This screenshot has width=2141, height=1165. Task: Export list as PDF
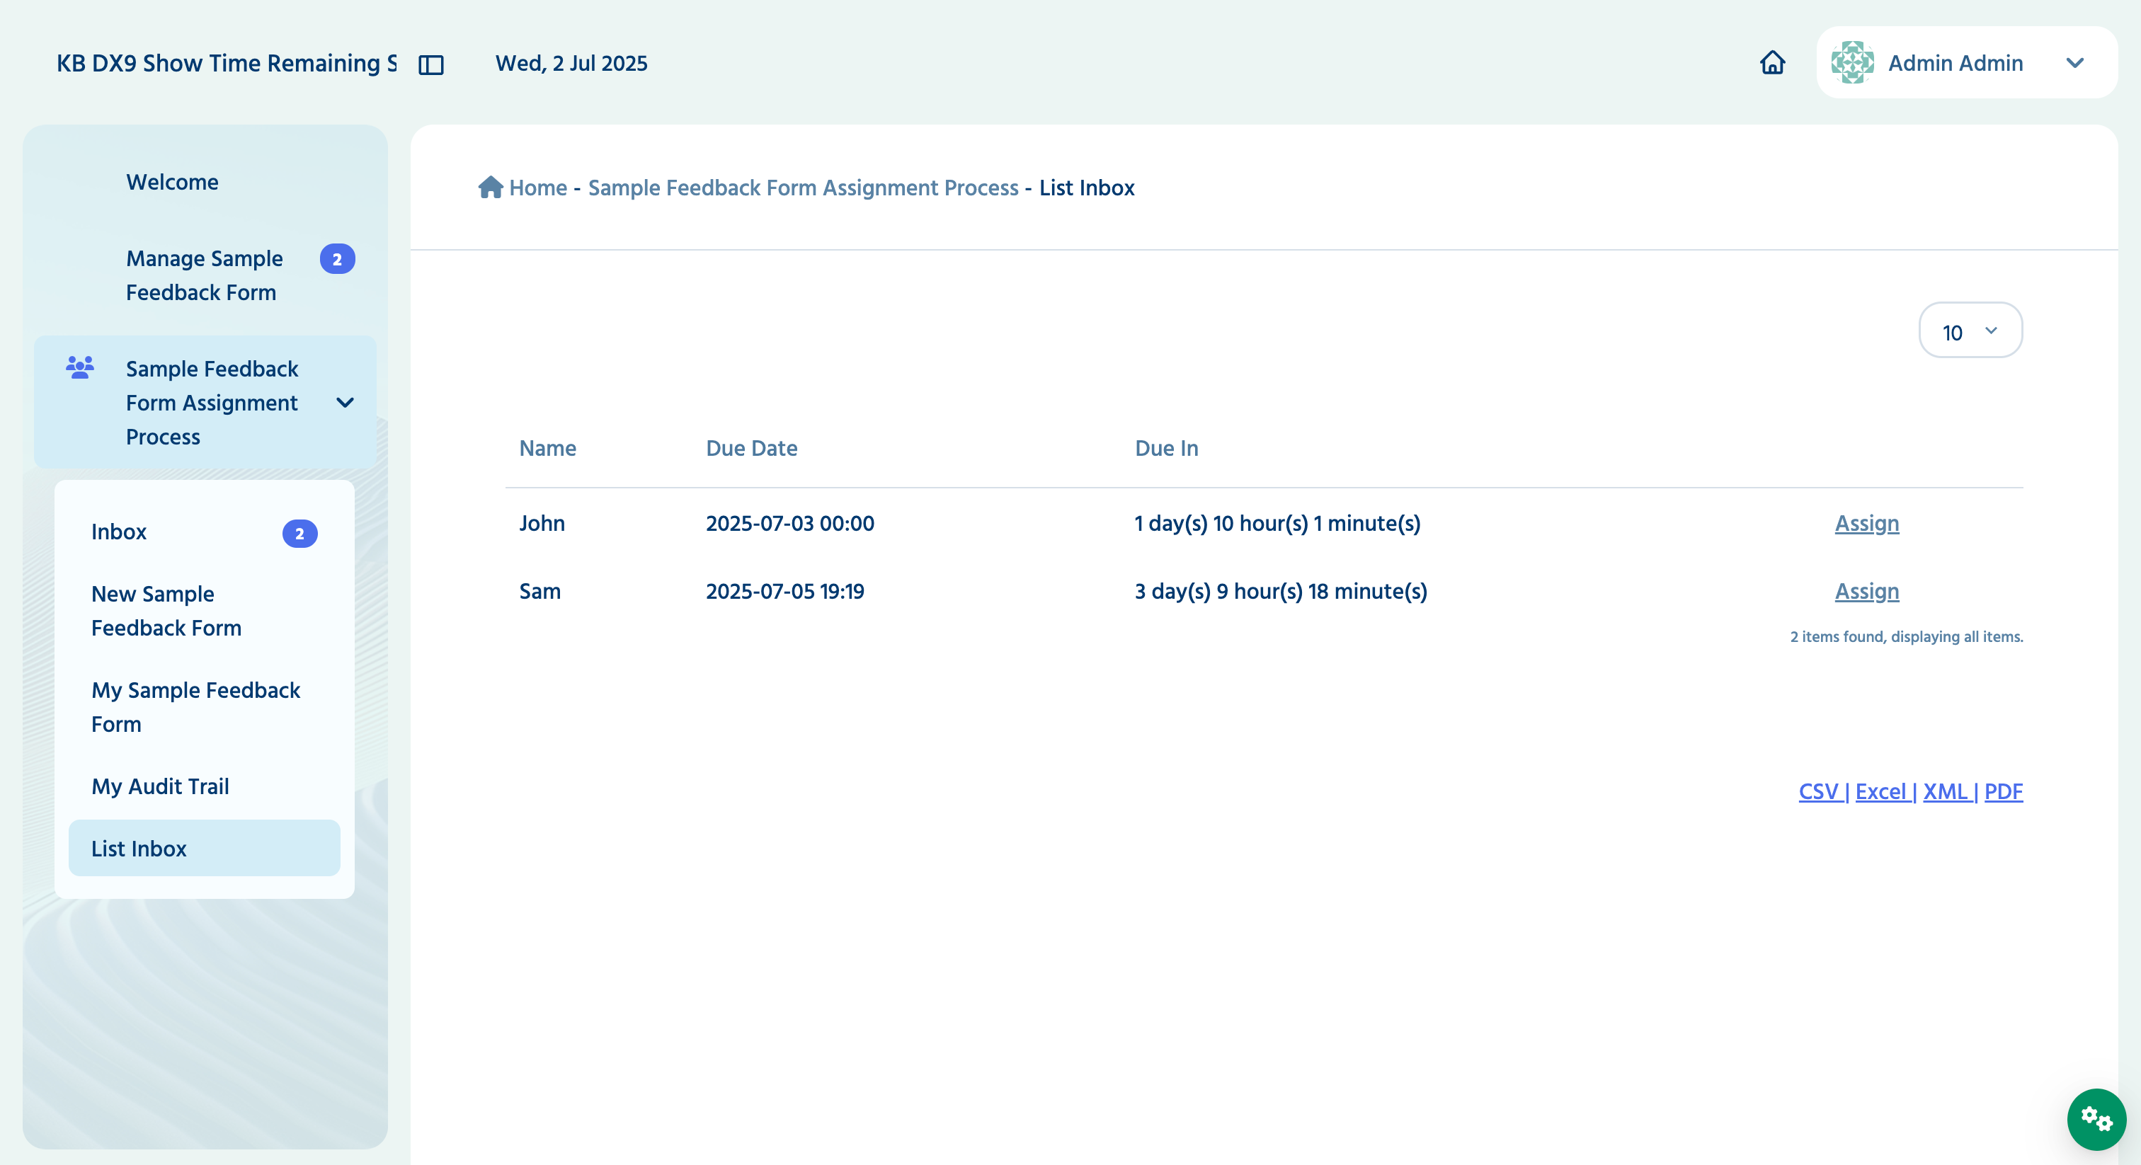pyautogui.click(x=2003, y=792)
